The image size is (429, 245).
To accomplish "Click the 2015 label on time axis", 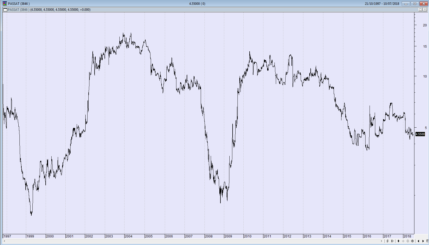I will coord(347,236).
